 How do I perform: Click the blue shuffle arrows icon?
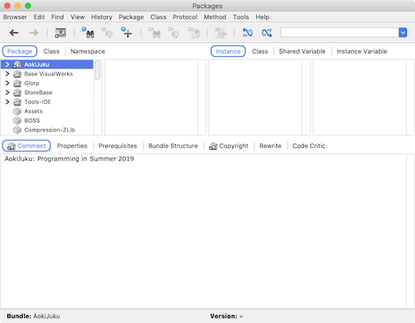coord(267,32)
